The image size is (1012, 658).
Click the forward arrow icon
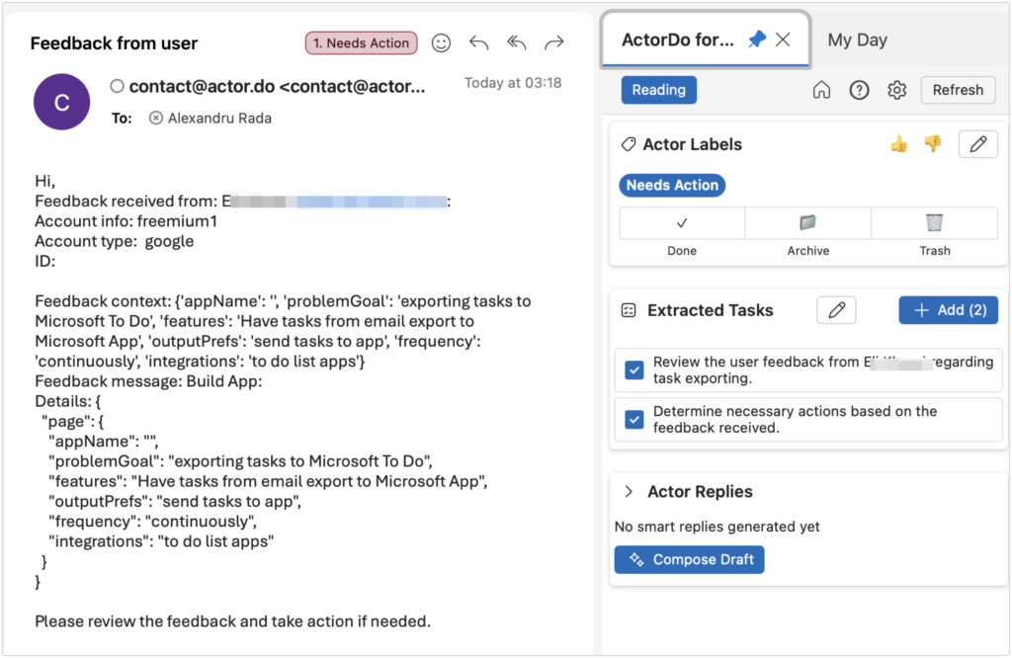coord(554,42)
